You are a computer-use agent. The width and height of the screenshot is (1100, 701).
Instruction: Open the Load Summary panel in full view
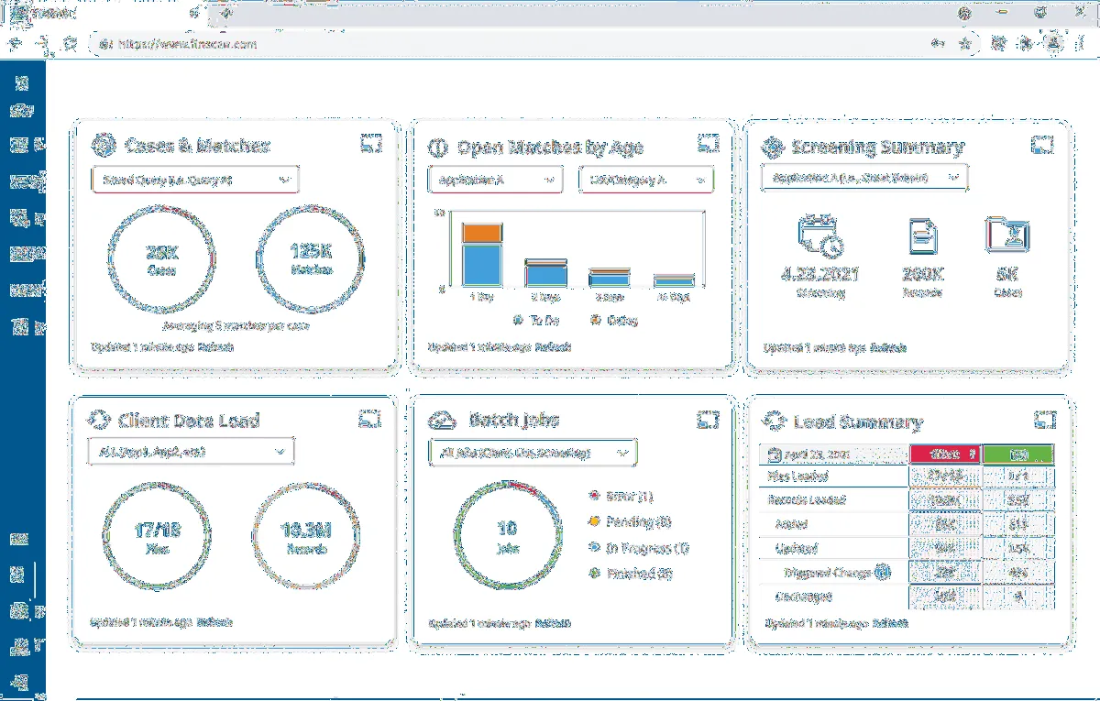click(1044, 420)
